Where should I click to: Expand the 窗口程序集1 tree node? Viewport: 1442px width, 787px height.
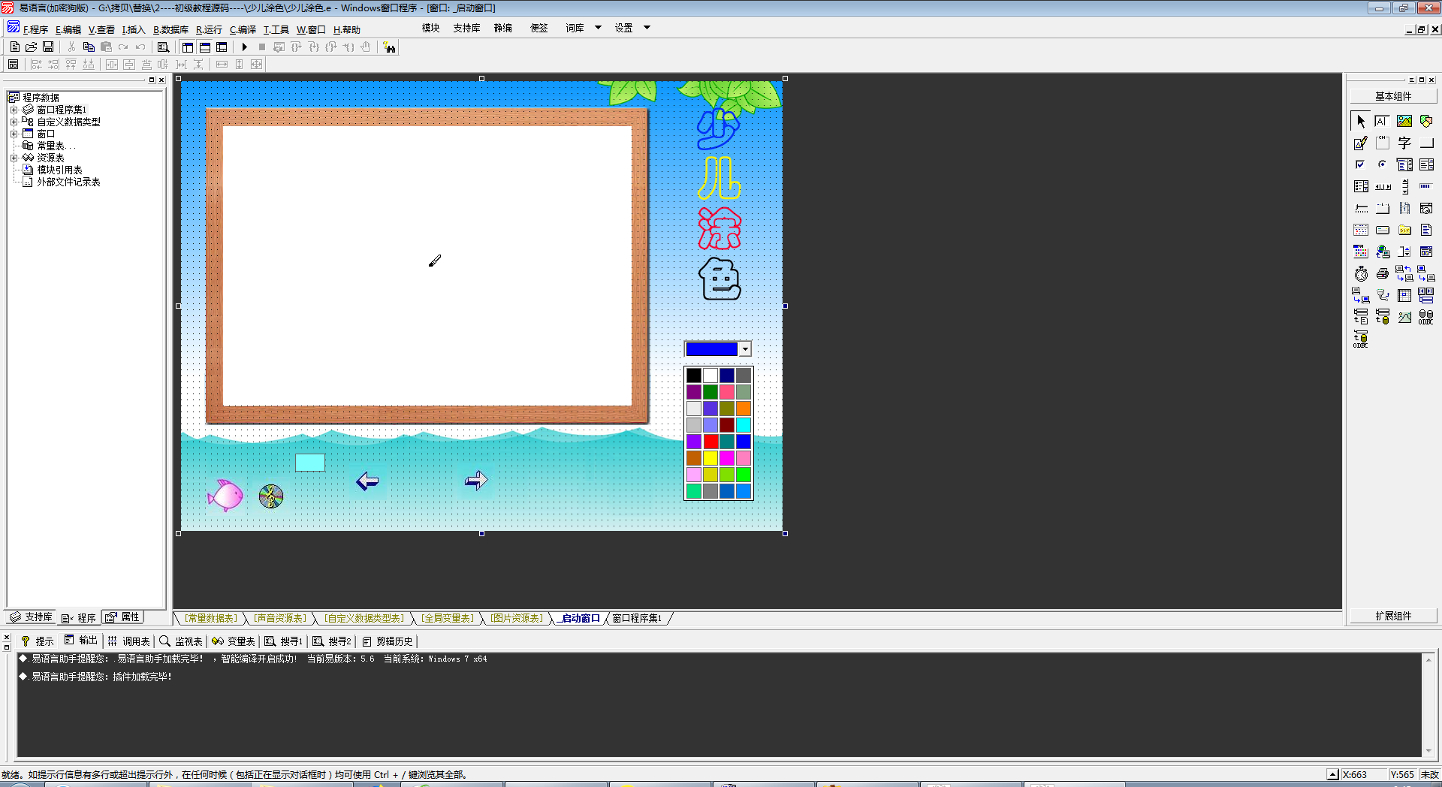coord(14,110)
